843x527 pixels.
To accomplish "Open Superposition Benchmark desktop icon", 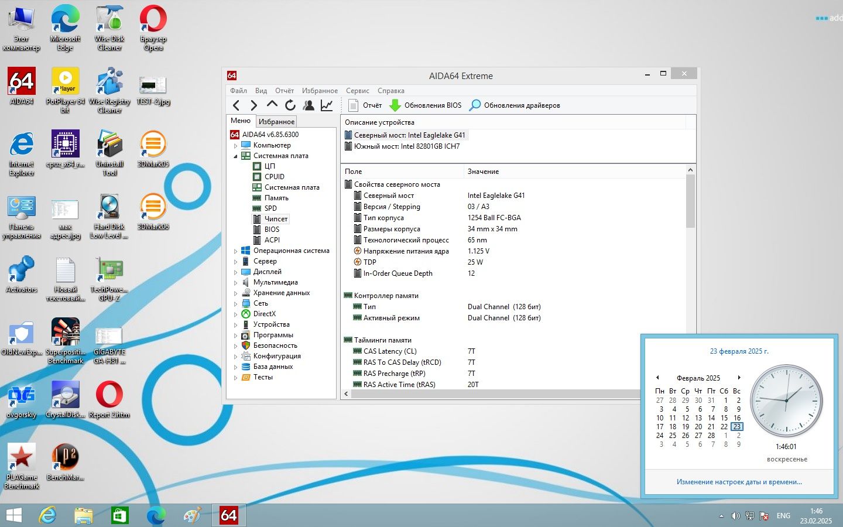I will coord(65,341).
